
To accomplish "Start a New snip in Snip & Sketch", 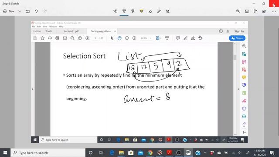I will click(9, 11).
